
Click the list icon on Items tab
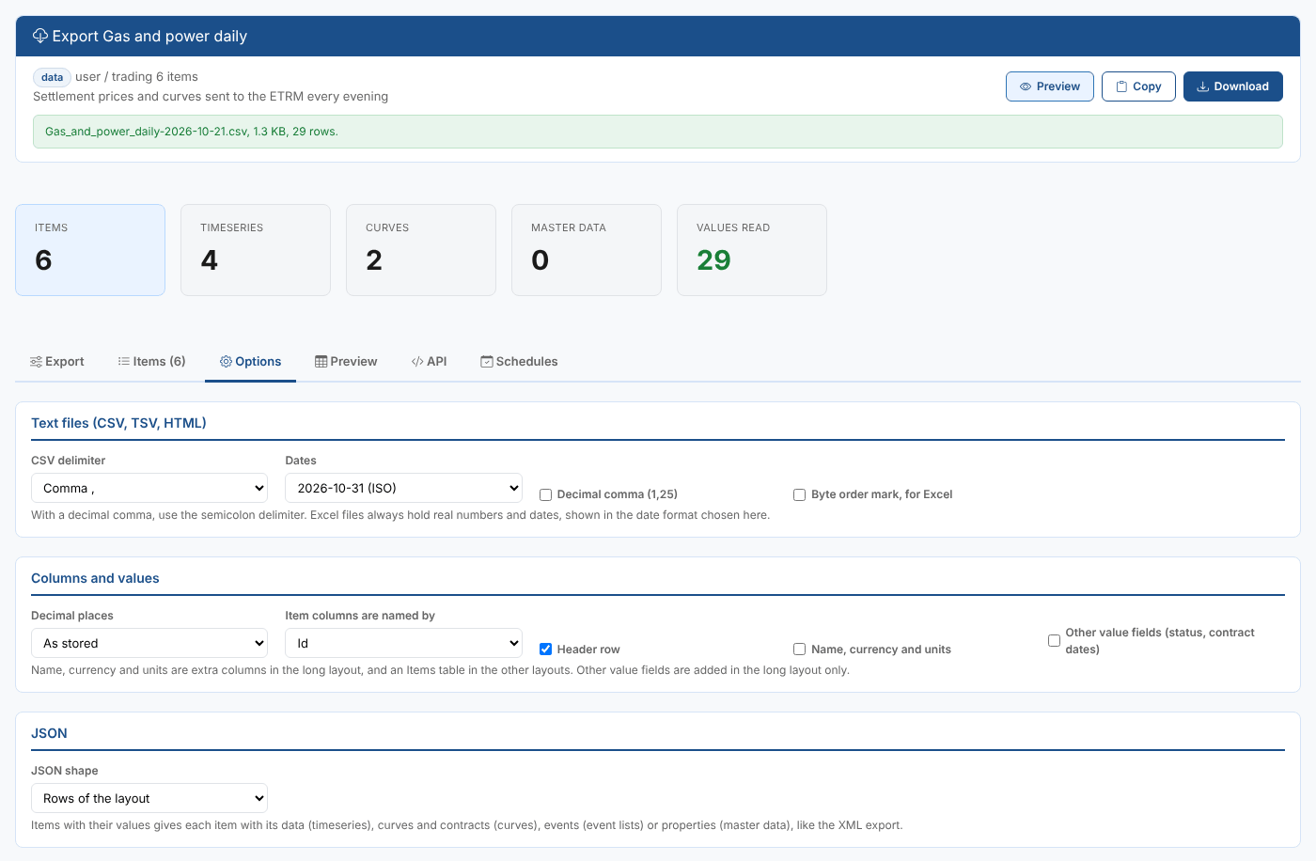pos(124,361)
